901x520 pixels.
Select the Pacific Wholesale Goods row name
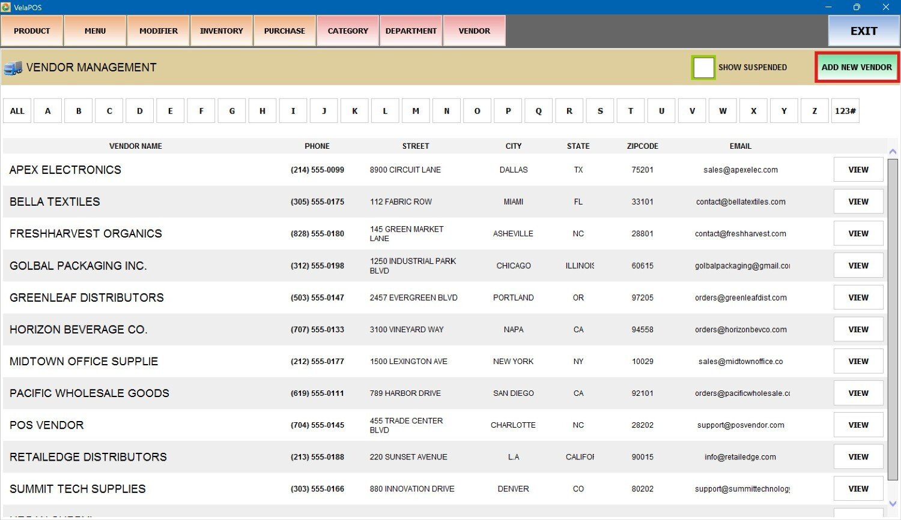pyautogui.click(x=89, y=393)
